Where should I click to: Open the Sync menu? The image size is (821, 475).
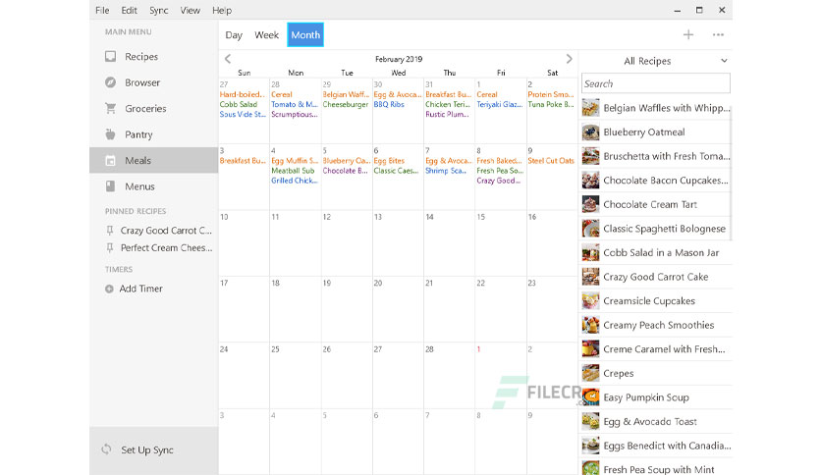click(x=159, y=10)
